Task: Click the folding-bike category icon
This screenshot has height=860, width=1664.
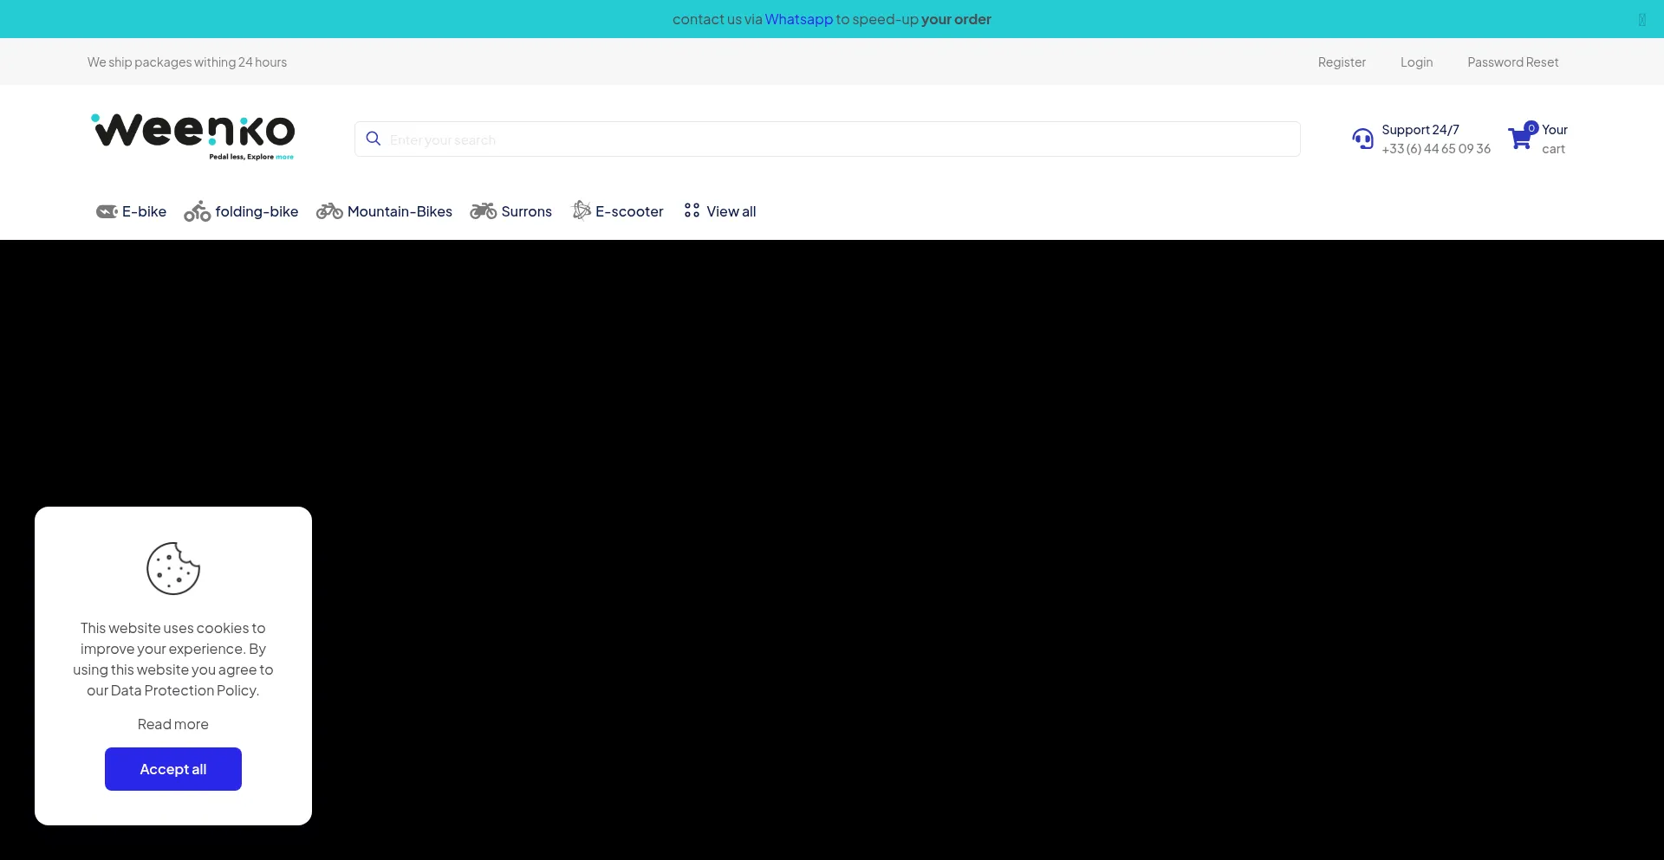Action: (198, 211)
